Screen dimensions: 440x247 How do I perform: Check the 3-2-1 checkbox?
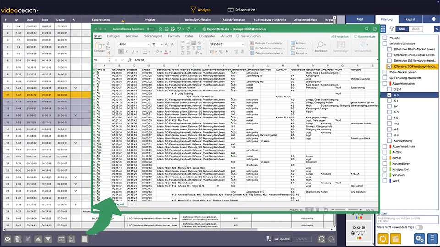click(x=390, y=89)
